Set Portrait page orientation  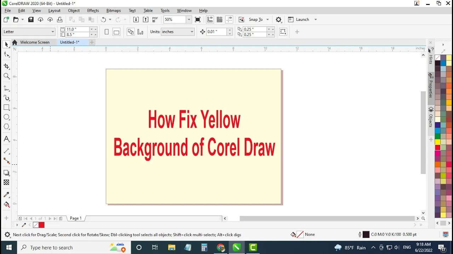[x=107, y=32]
